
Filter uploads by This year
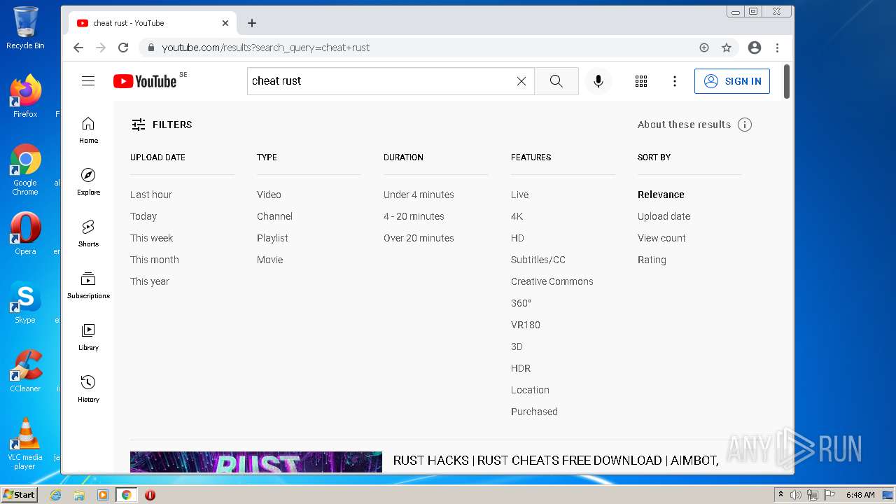150,281
